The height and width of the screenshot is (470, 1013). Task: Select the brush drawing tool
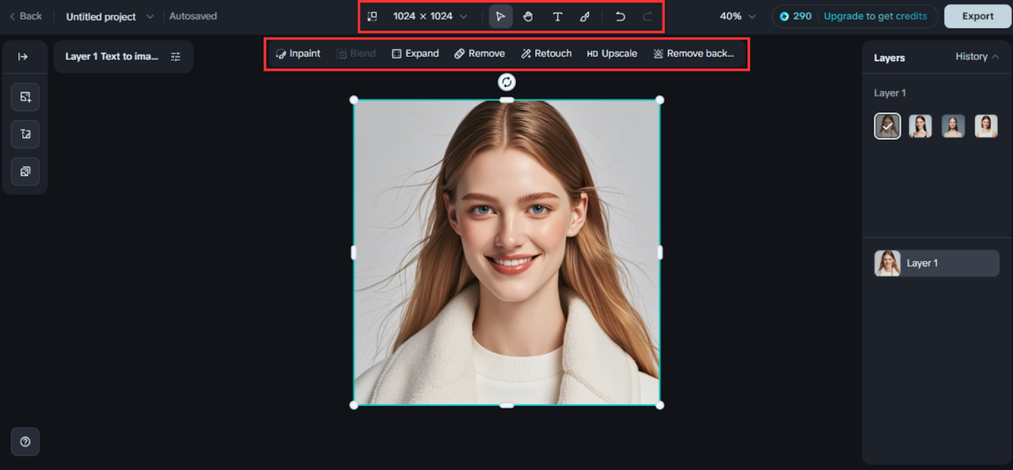(x=584, y=17)
